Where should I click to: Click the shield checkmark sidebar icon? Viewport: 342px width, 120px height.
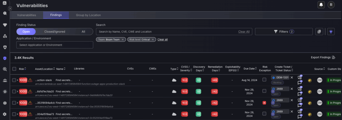pos(5,58)
